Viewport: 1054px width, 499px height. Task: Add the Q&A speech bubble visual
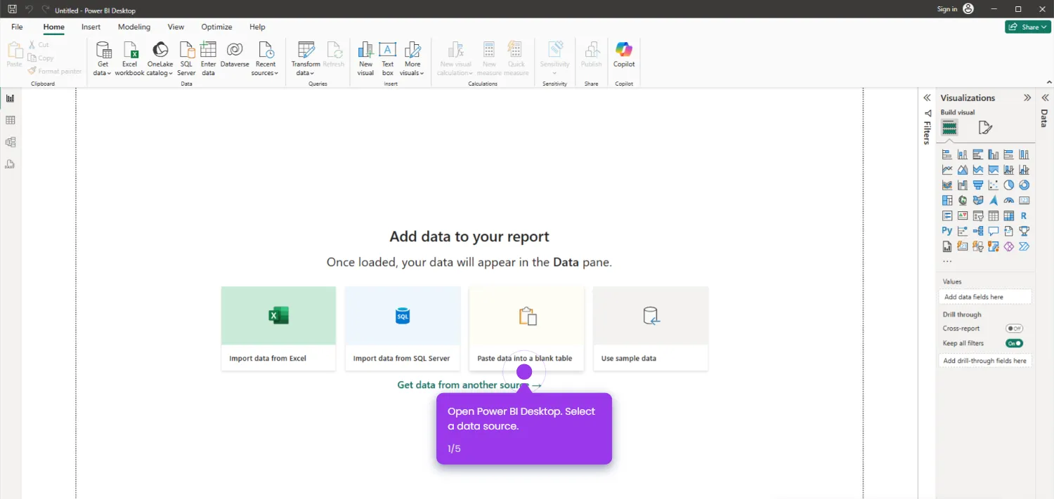pyautogui.click(x=994, y=231)
